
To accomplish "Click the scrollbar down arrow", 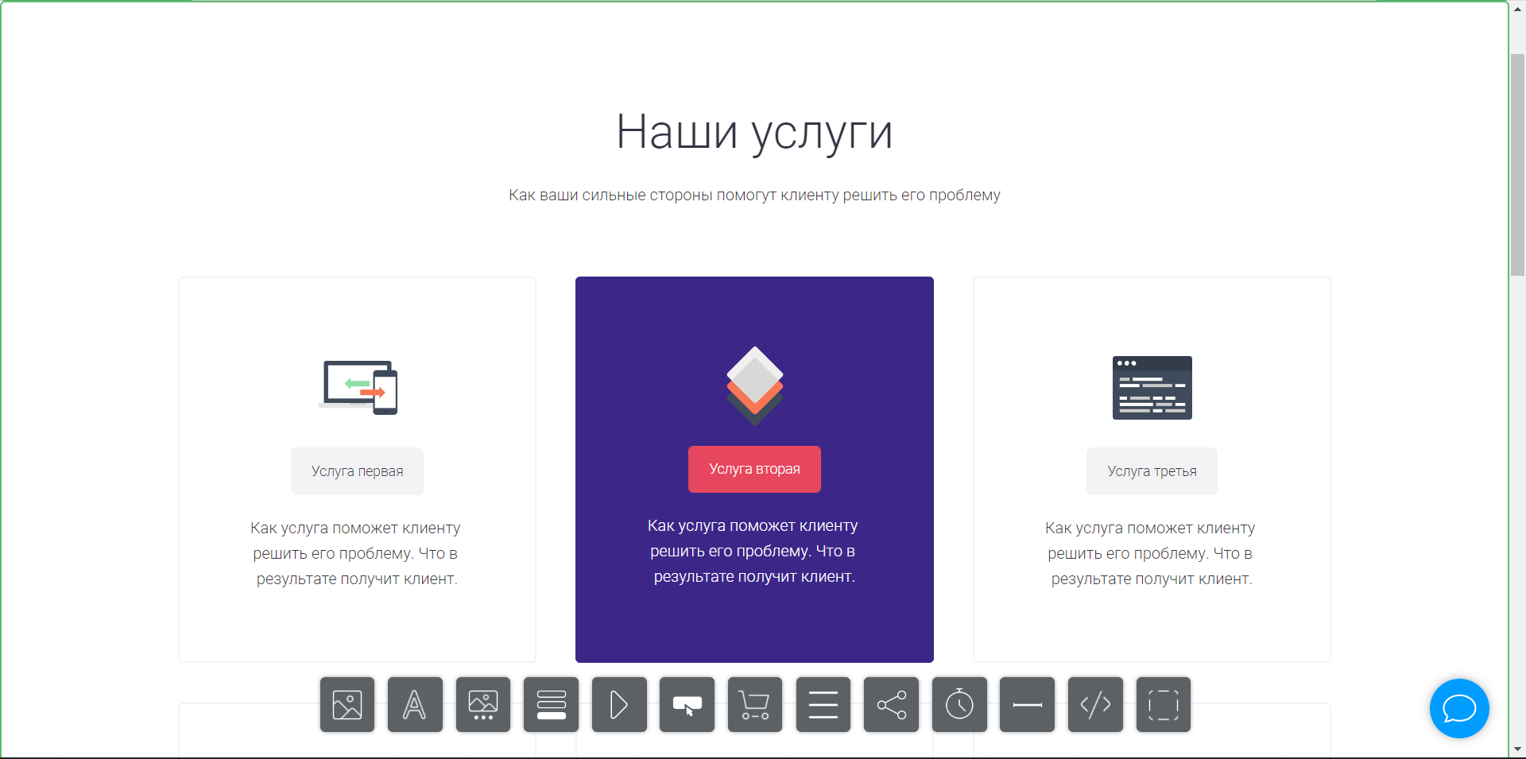I will click(1517, 749).
